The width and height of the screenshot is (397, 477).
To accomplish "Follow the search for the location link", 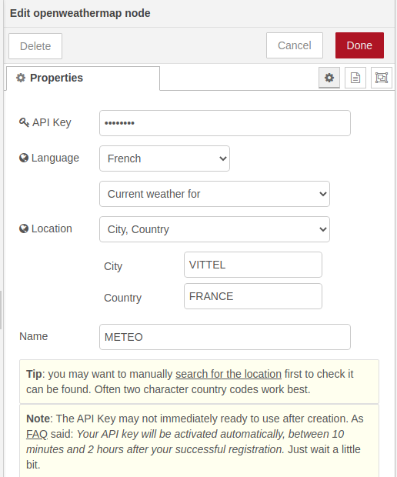I will [229, 374].
